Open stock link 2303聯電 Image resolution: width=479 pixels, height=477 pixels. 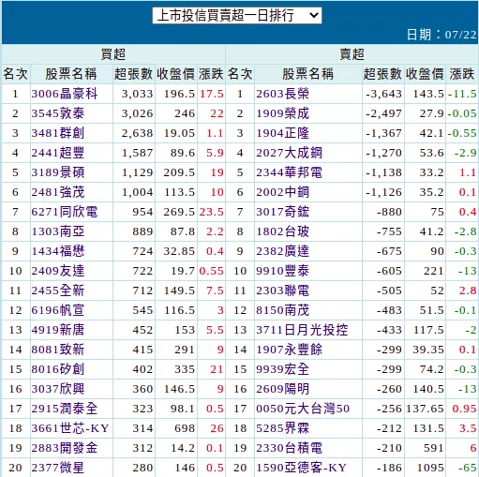coord(282,291)
